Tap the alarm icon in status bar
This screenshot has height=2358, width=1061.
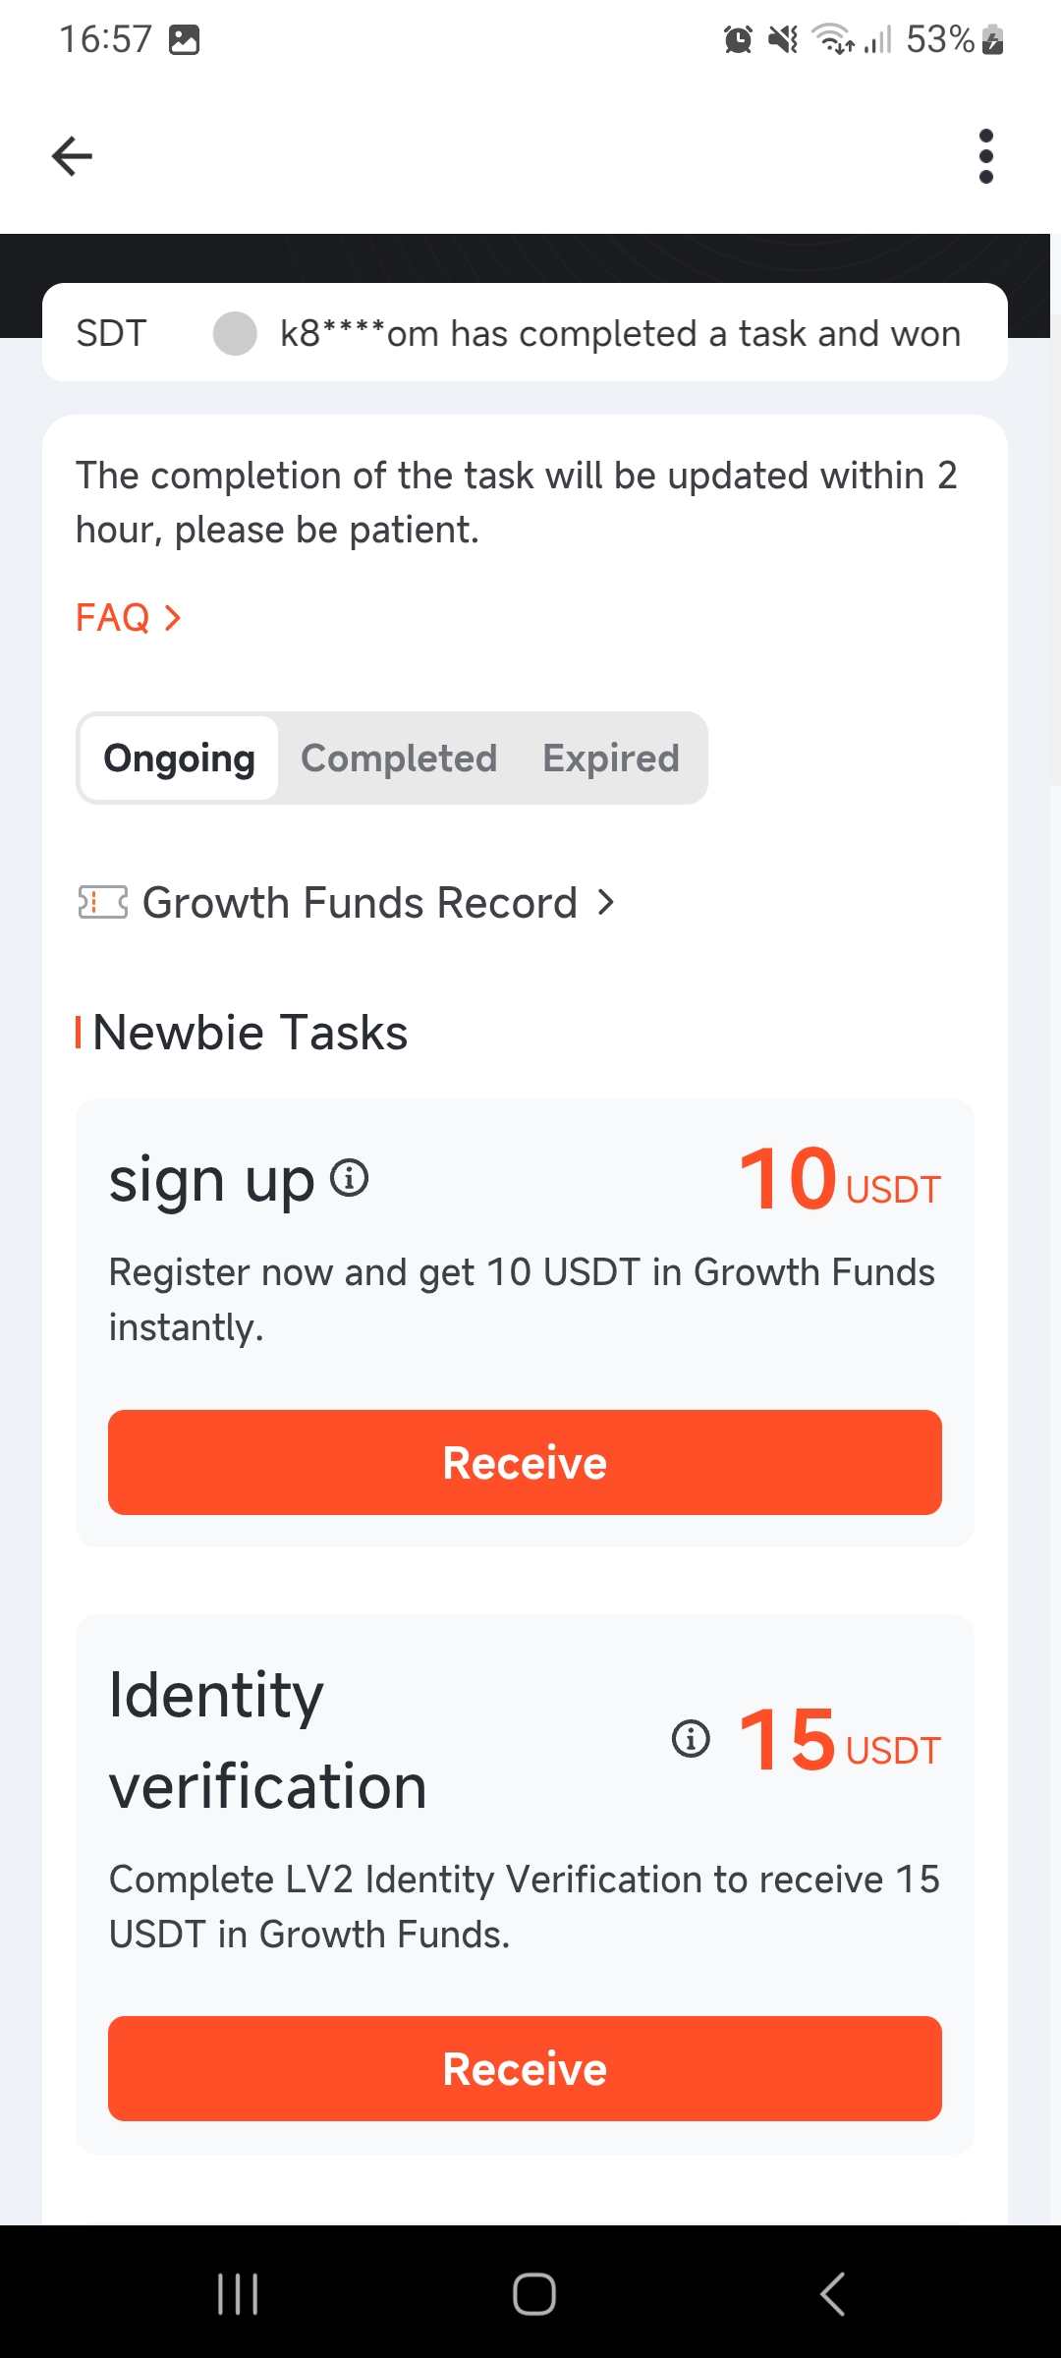click(738, 40)
